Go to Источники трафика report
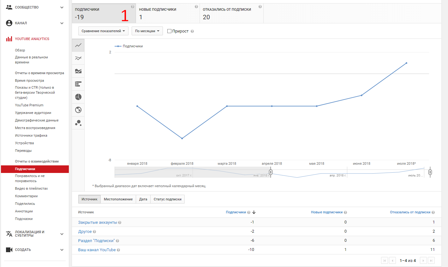The height and width of the screenshot is (267, 448). point(31,135)
